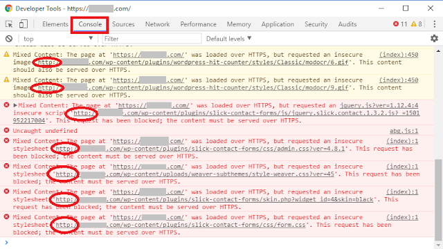Open the Audits tab

[x=347, y=24]
